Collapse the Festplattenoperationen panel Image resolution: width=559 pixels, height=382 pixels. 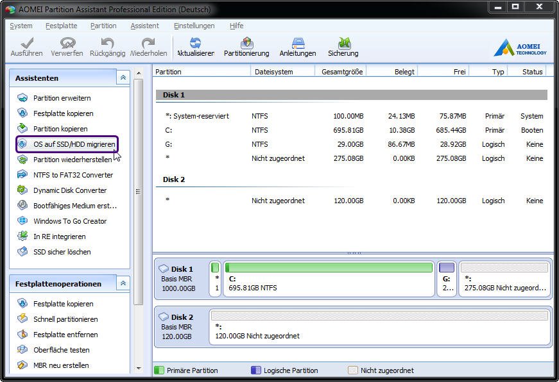click(123, 283)
